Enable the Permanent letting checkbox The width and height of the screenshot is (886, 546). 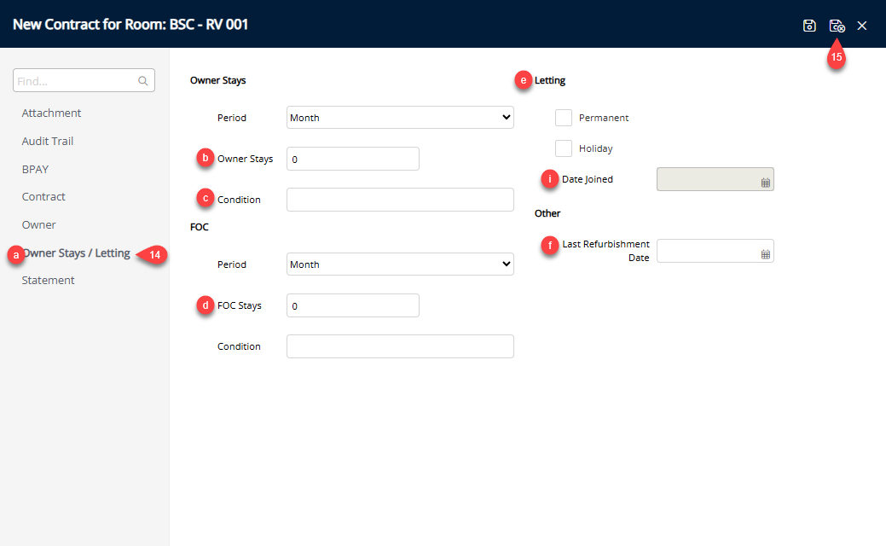tap(564, 118)
